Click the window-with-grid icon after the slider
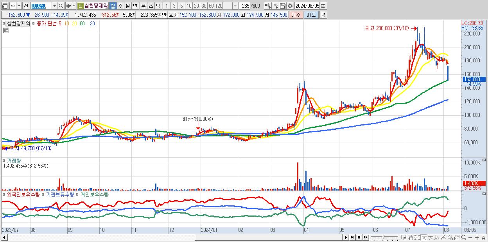 coord(404,237)
